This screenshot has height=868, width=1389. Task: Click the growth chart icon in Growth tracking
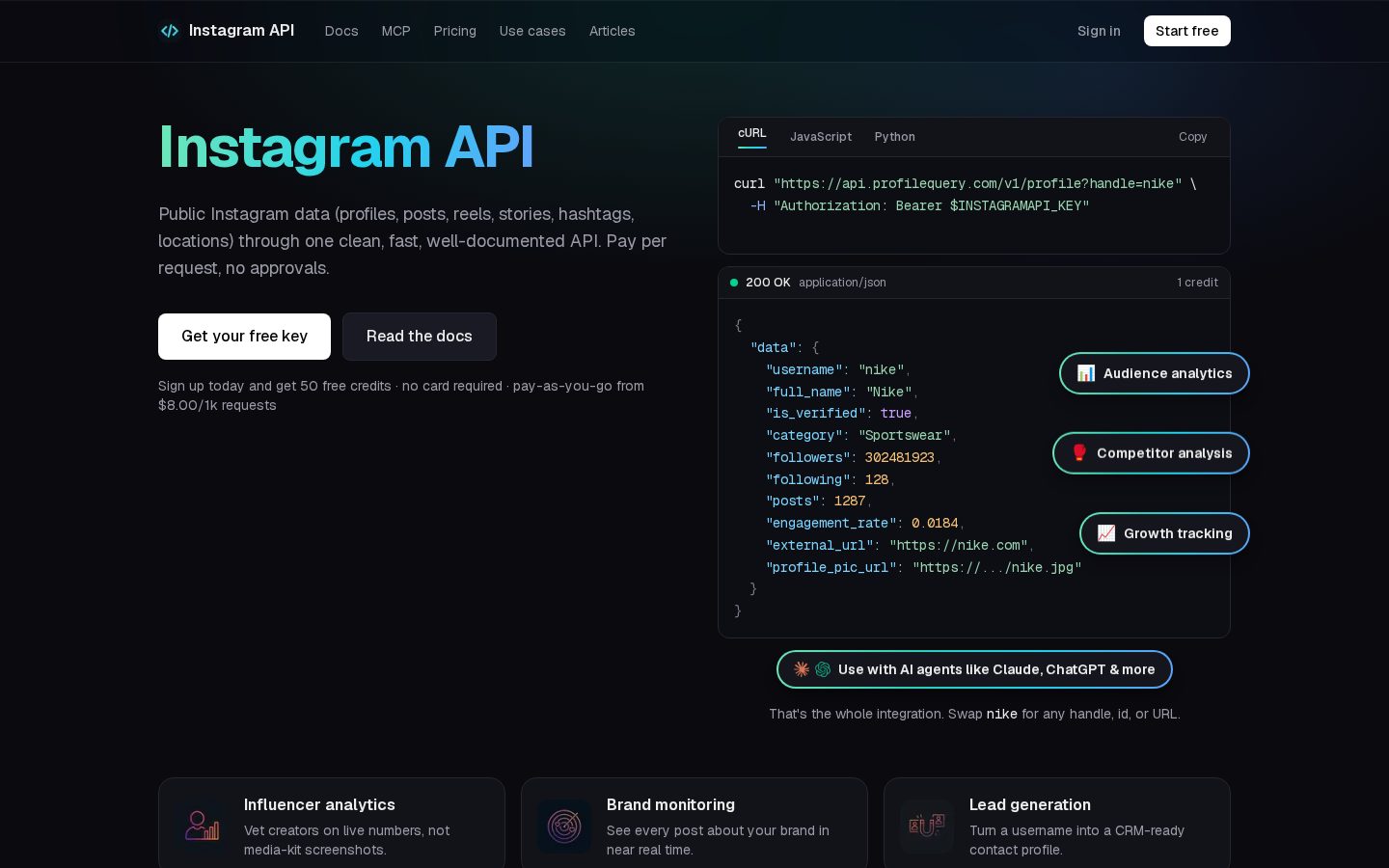click(x=1106, y=533)
